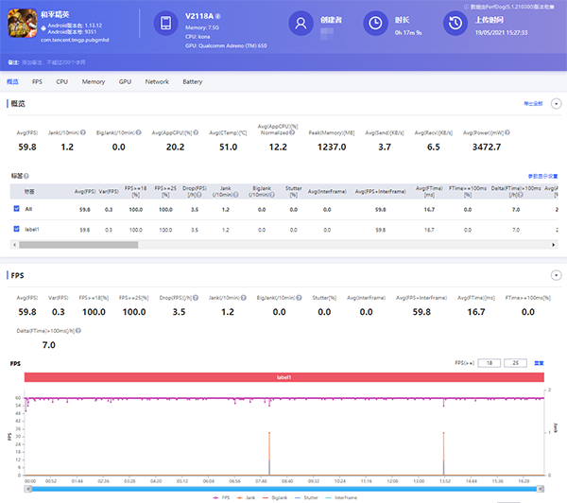Viewport: 567px width, 503px height.
Task: Click the upload time history icon
Action: [x=455, y=25]
